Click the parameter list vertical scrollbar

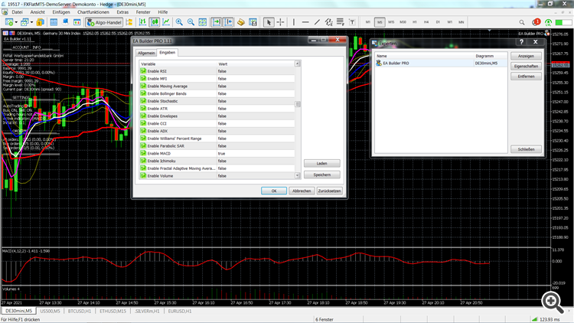coord(298,103)
